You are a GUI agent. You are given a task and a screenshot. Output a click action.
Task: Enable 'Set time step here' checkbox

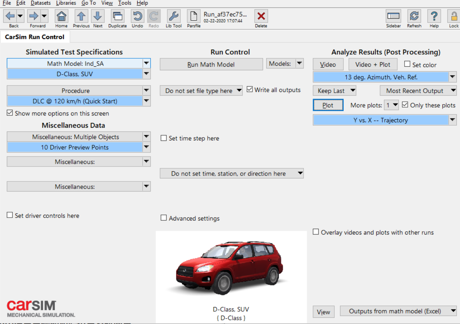pos(164,138)
